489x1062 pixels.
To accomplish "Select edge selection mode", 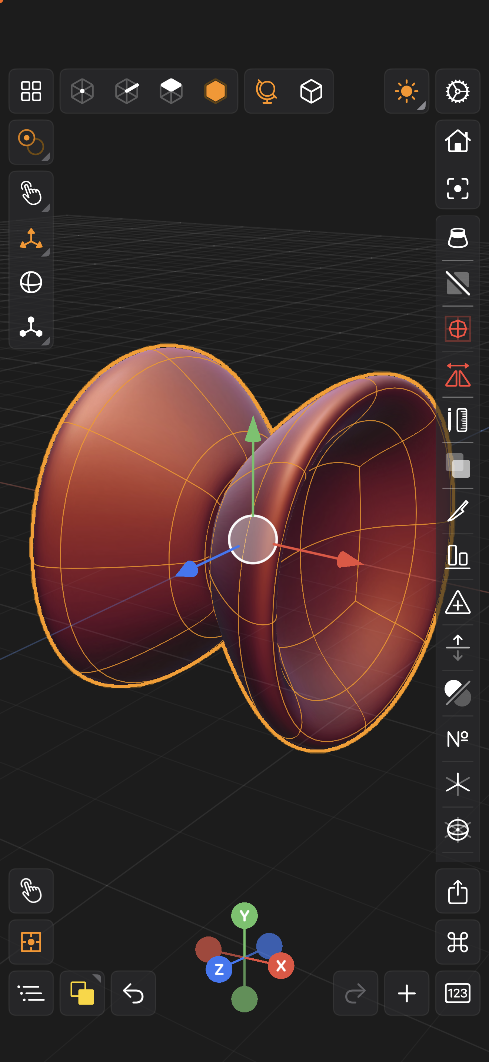I will tap(127, 91).
